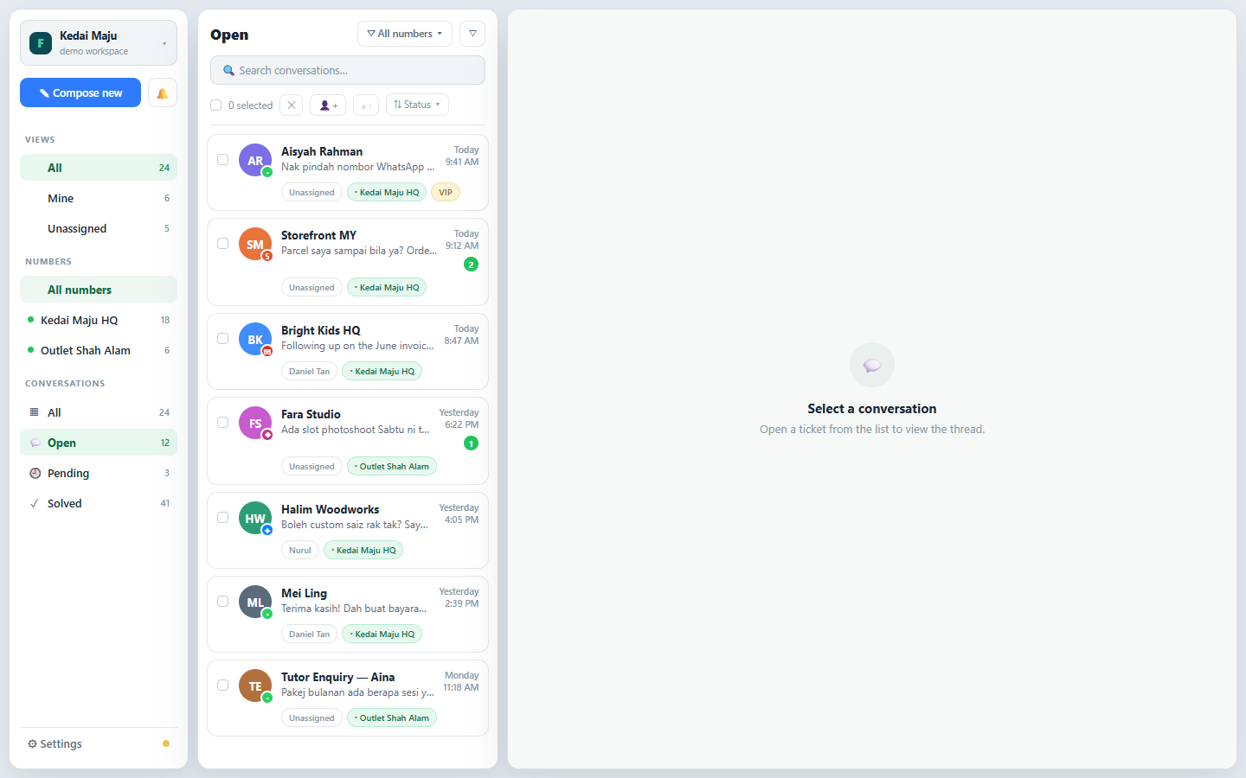Click the yellow status dot beside Settings
This screenshot has height=778, width=1246.
(x=166, y=743)
